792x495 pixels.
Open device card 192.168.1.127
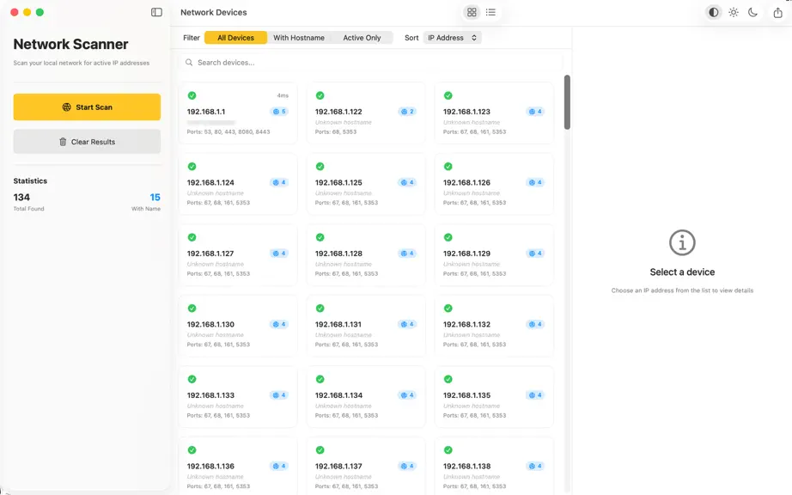pyautogui.click(x=238, y=255)
